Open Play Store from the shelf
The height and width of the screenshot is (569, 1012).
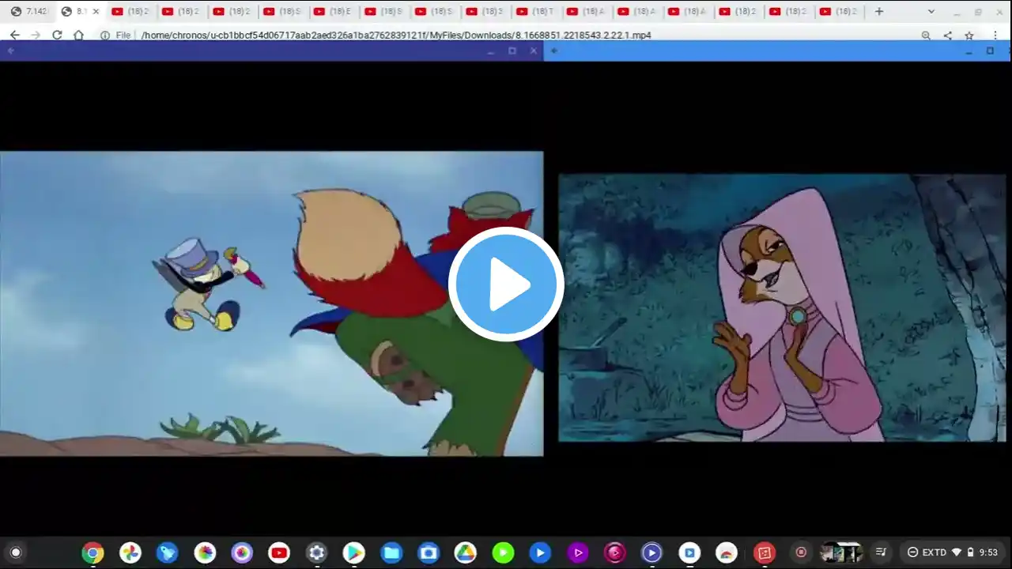click(353, 552)
